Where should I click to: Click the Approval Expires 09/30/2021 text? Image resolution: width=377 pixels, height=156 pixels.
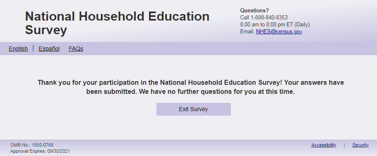point(40,151)
